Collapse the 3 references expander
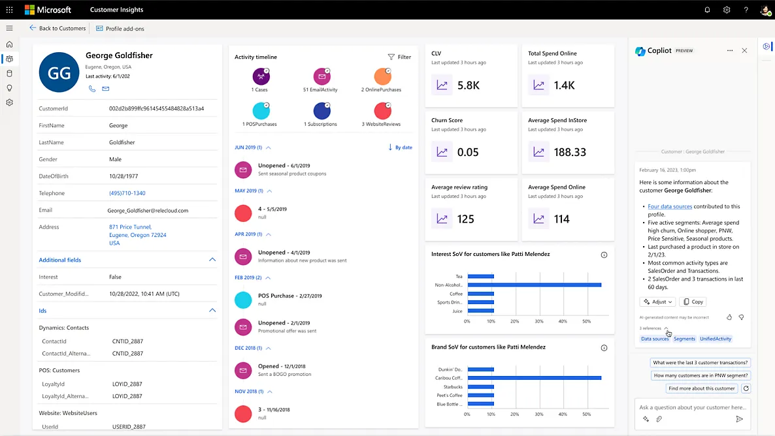Screen dimensions: 775x436 tap(667, 330)
